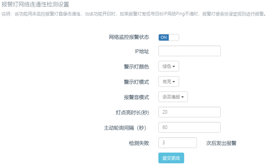The width and height of the screenshot is (268, 167).
Task: Click the empty IP地址 input field
Action: (x=189, y=51)
